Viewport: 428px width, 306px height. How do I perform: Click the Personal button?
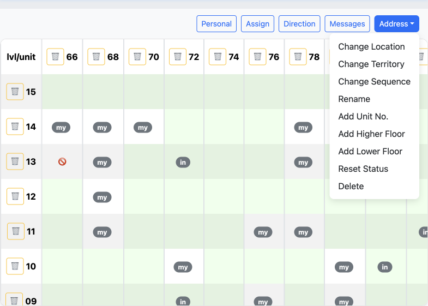point(216,24)
